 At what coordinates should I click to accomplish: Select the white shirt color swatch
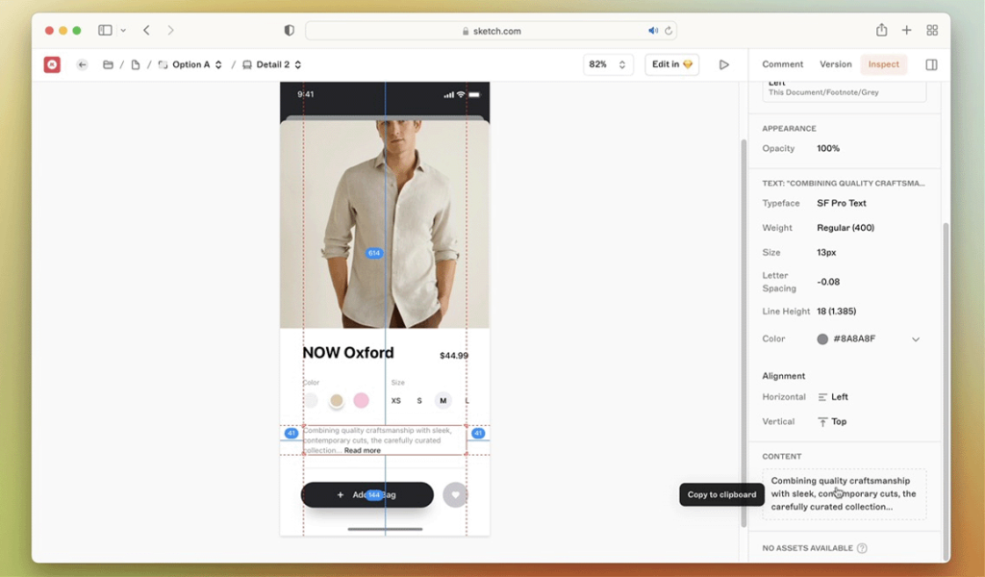[x=311, y=401]
